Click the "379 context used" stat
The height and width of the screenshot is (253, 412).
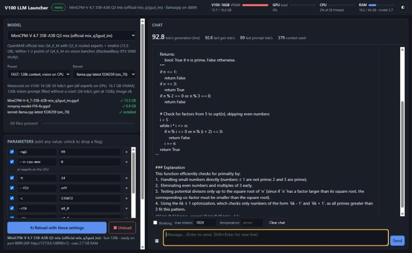[291, 38]
